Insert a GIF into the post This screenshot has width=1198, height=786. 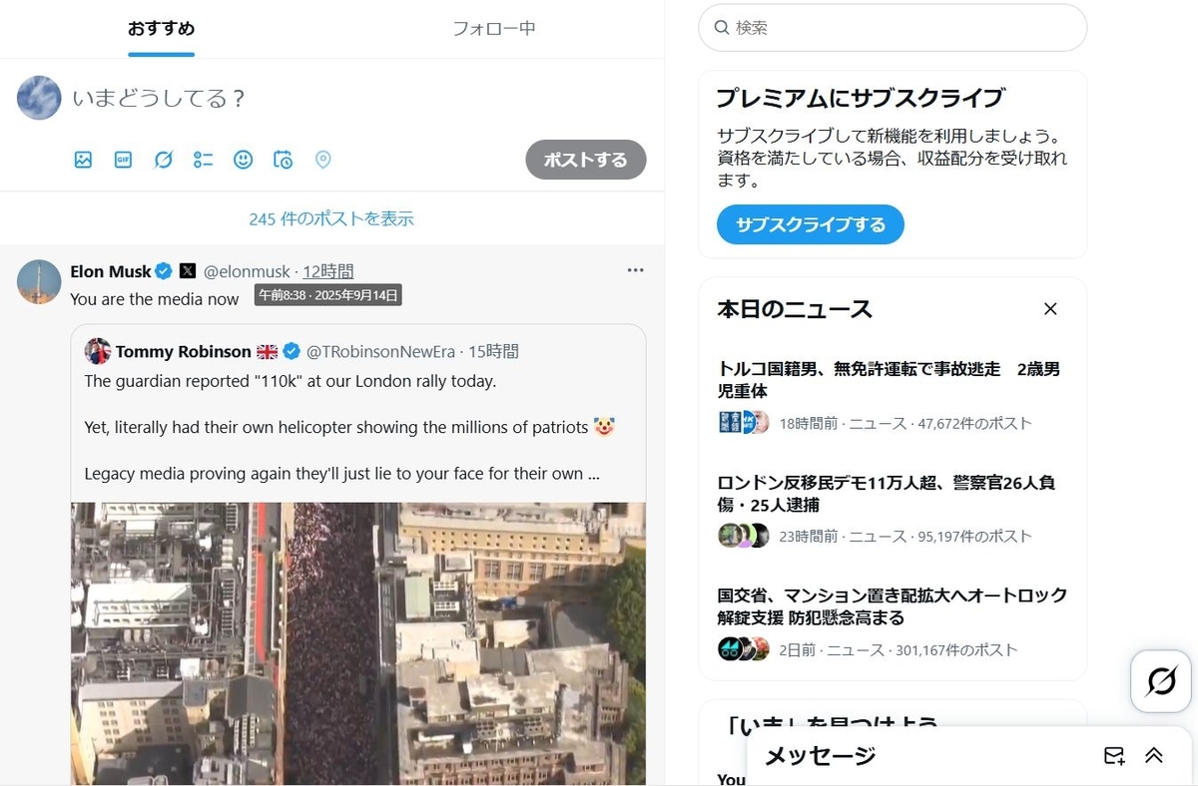point(123,160)
